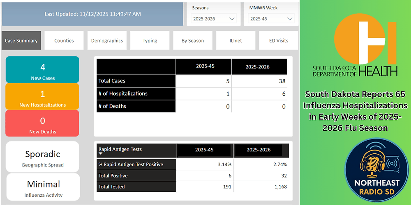
Task: Go to the Typing tab
Action: [x=150, y=41]
